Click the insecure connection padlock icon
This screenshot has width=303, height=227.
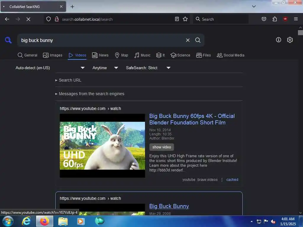57,19
